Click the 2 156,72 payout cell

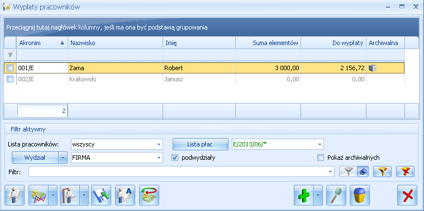point(334,68)
